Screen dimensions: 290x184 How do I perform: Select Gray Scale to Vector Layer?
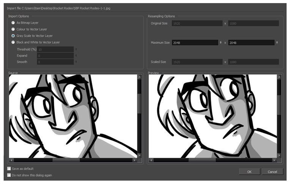[x=13, y=36]
